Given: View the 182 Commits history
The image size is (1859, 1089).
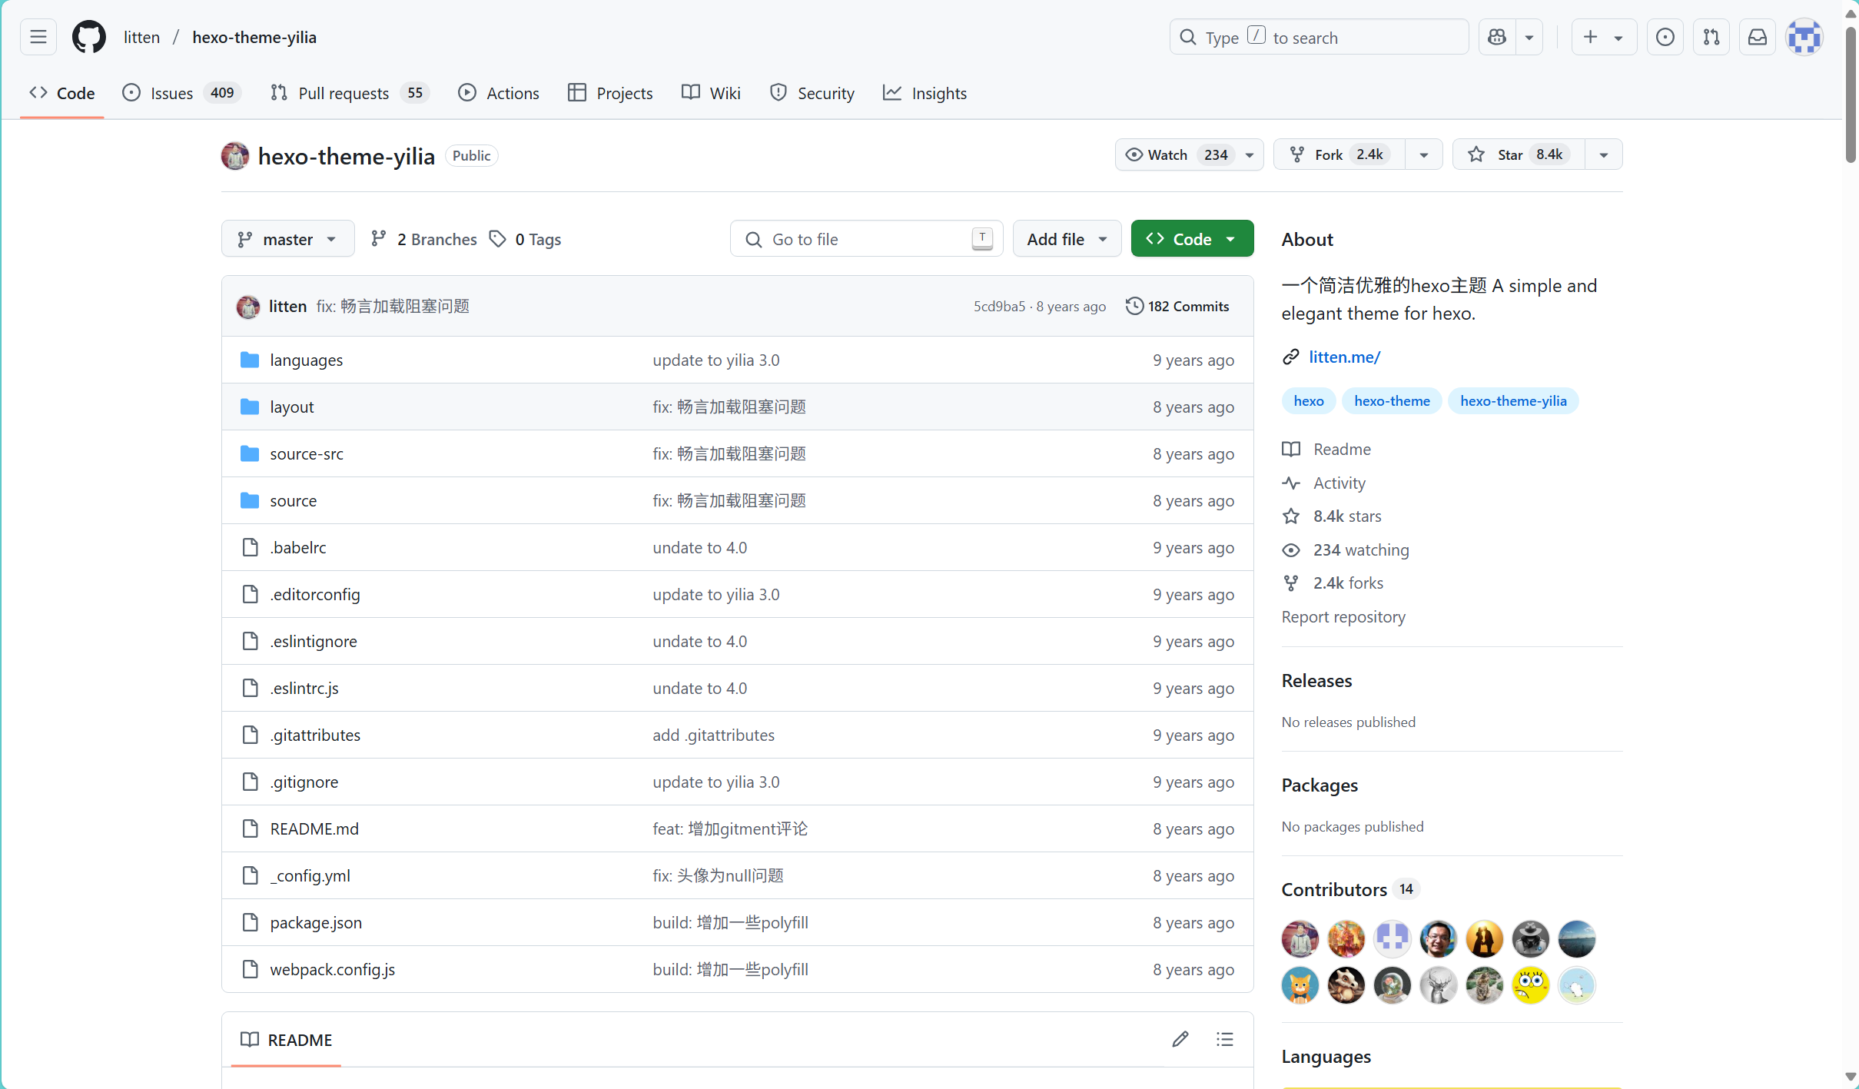Looking at the screenshot, I should pos(1178,306).
